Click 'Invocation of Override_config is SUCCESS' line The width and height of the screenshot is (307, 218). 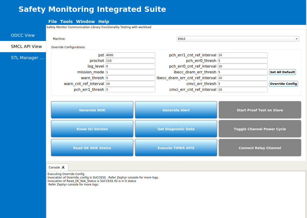[103, 177]
